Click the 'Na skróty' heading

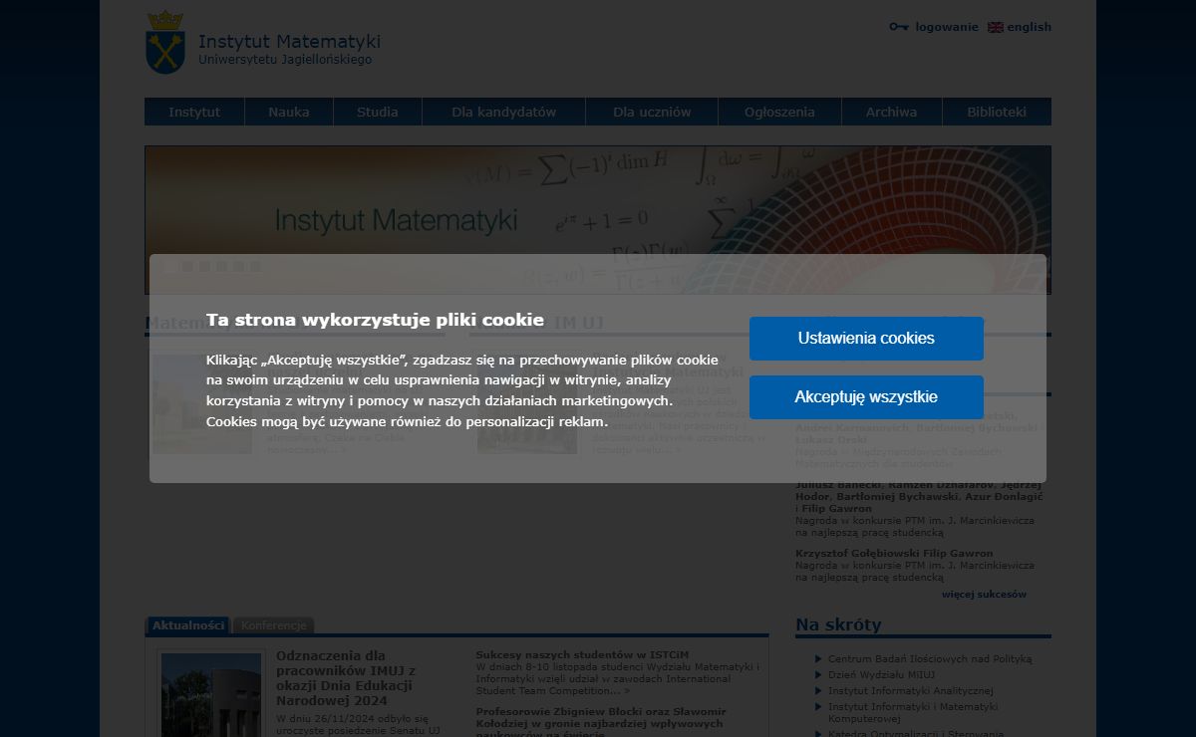pos(838,624)
